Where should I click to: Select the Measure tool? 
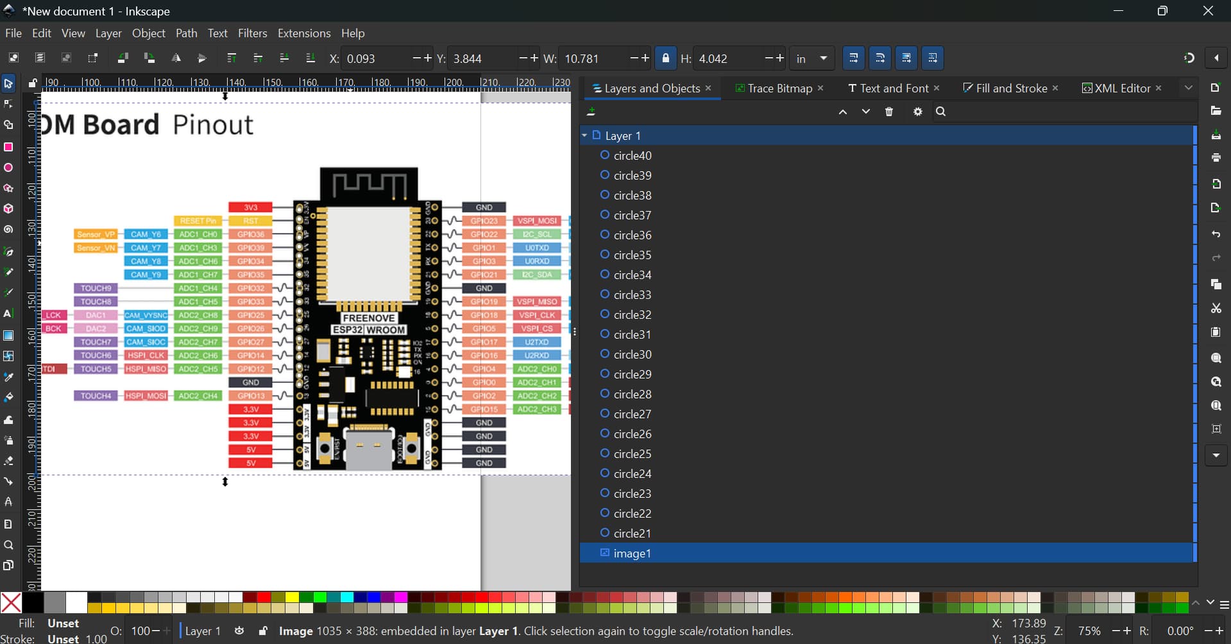coord(8,524)
